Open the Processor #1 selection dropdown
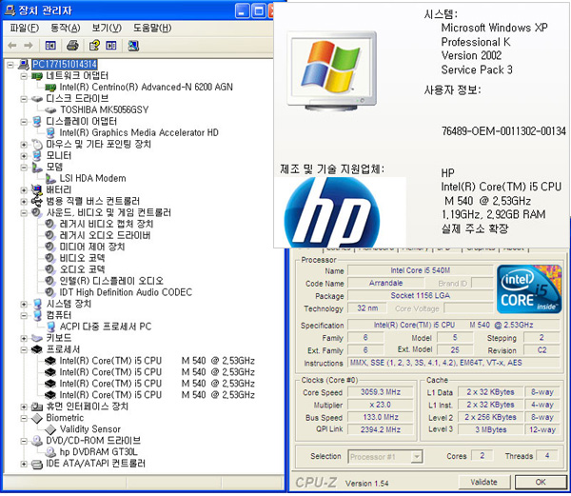571x496 pixels. pyautogui.click(x=417, y=456)
